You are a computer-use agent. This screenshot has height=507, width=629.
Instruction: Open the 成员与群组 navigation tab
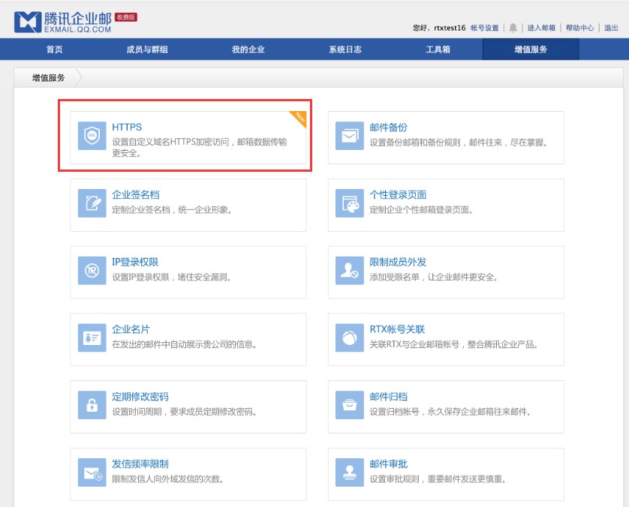coord(147,49)
